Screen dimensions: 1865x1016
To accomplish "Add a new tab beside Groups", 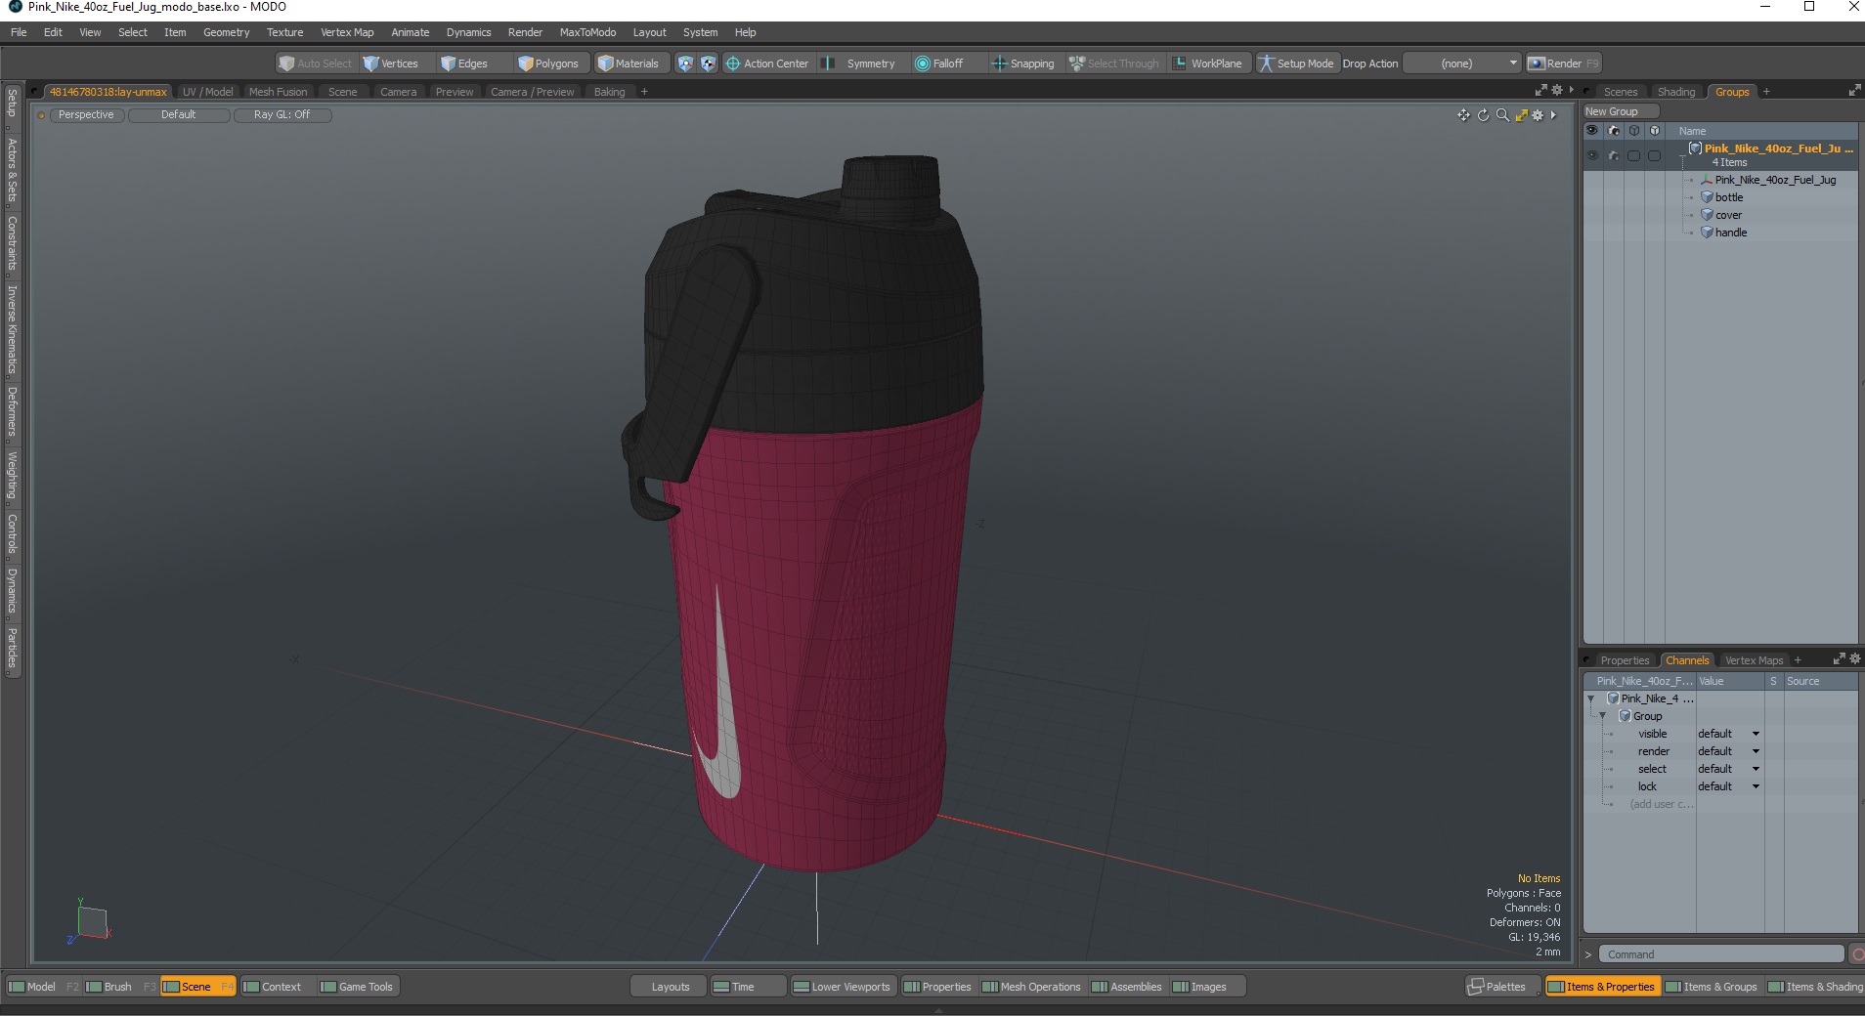I will [x=1766, y=92].
